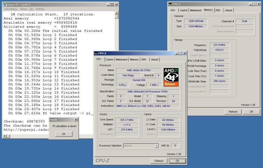The image size is (263, 168).
Task: Click the Channels # field Dual
Action: pyautogui.click(x=245, y=21)
